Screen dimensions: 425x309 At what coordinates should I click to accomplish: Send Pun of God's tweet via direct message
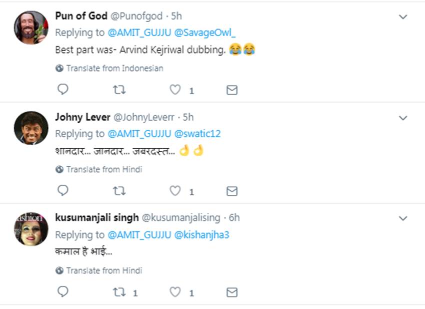click(x=231, y=90)
